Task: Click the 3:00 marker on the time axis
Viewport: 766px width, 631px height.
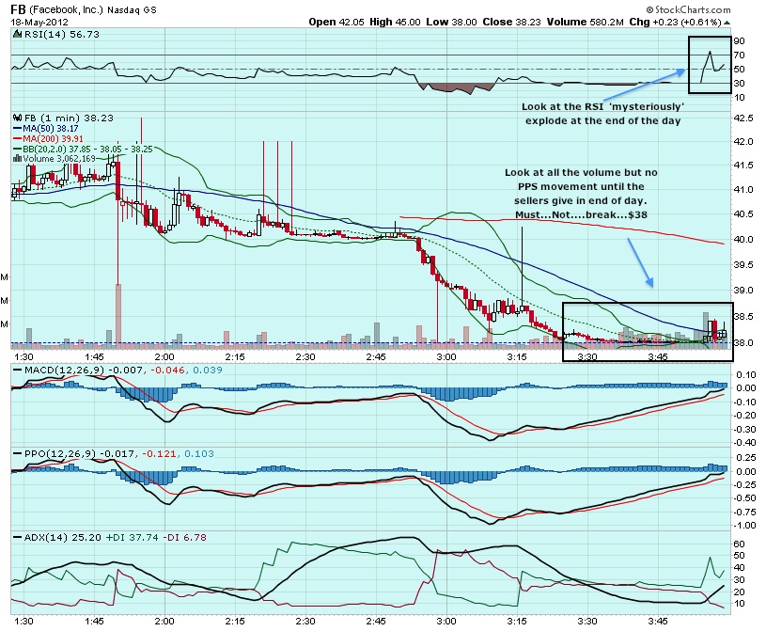Action: coord(446,357)
